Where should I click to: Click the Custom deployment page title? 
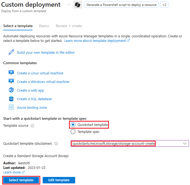tap(31, 5)
